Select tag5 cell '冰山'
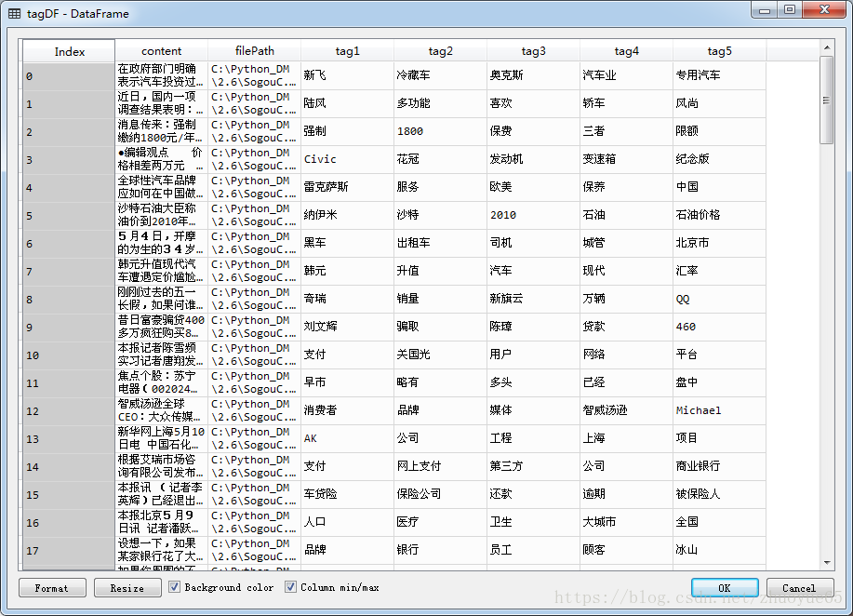 point(720,550)
